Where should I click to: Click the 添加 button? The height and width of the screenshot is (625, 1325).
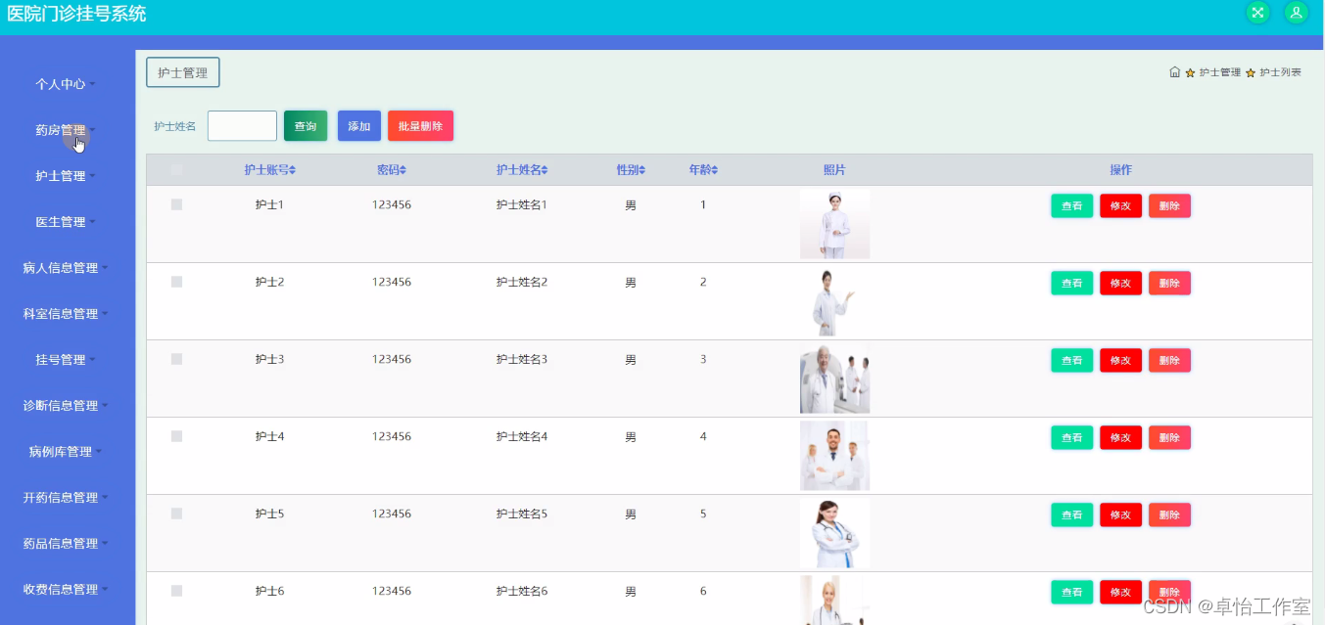click(x=359, y=126)
